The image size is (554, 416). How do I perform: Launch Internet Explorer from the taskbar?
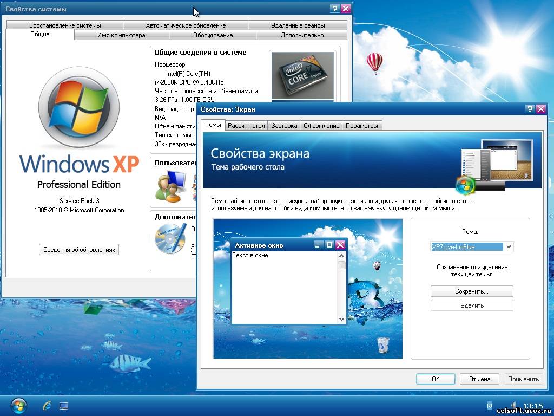47,406
